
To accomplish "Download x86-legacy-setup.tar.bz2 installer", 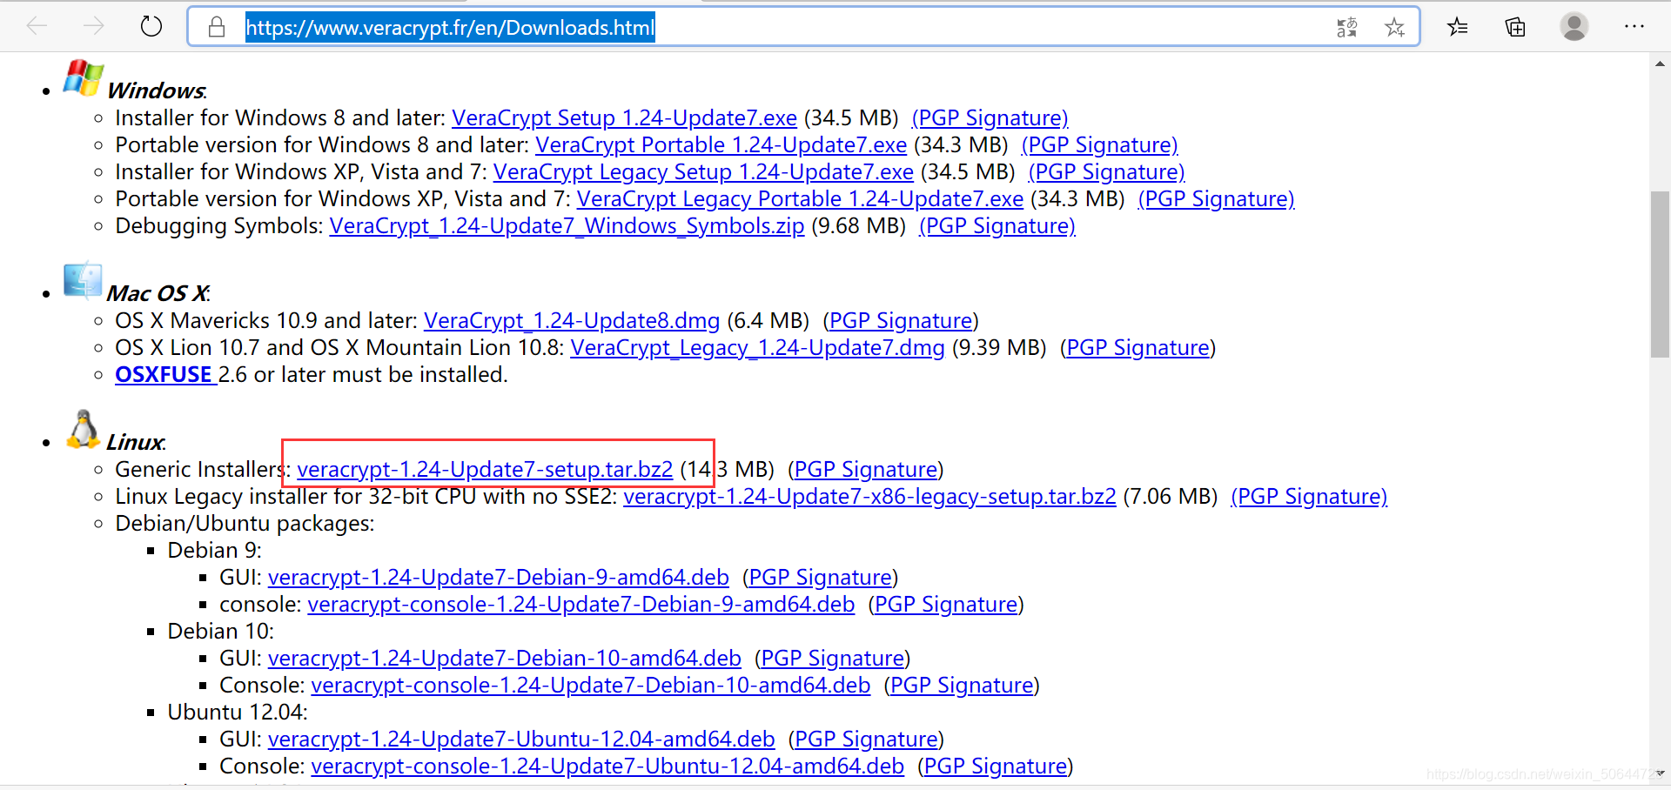I will pyautogui.click(x=869, y=497).
